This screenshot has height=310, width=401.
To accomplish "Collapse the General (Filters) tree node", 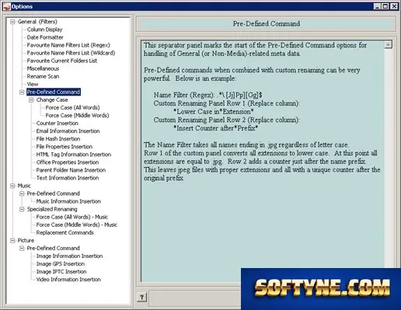I will tap(12, 22).
